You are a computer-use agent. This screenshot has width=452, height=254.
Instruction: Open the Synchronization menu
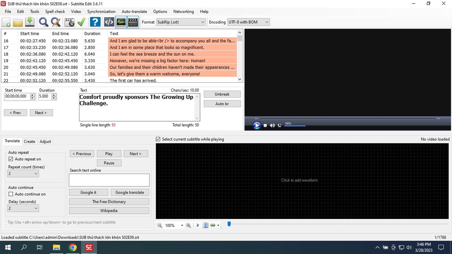click(x=101, y=12)
